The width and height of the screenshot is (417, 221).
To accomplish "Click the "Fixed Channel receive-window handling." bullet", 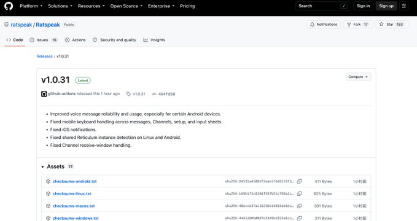I will pos(91,145).
